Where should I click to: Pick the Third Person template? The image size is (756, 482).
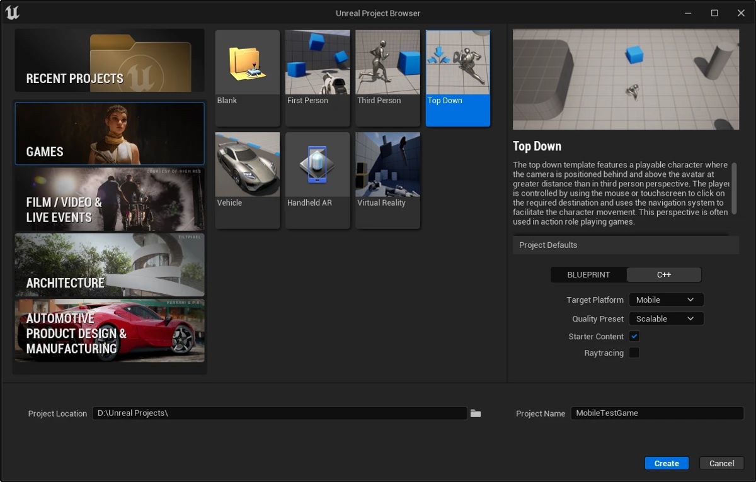coord(387,78)
